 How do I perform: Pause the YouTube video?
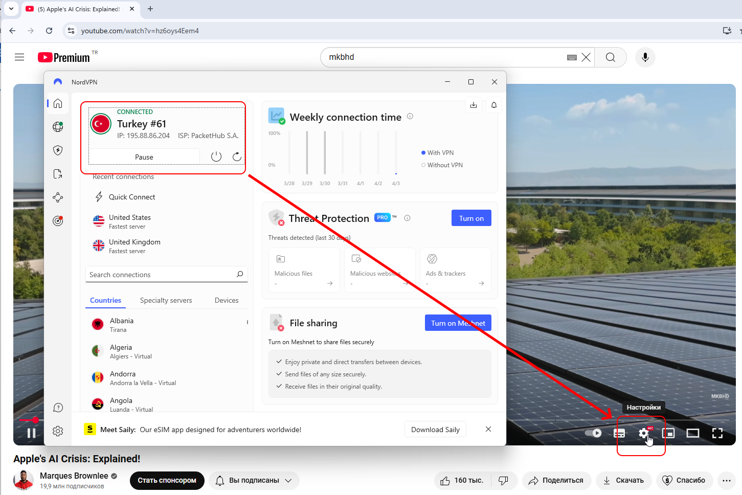(x=31, y=433)
